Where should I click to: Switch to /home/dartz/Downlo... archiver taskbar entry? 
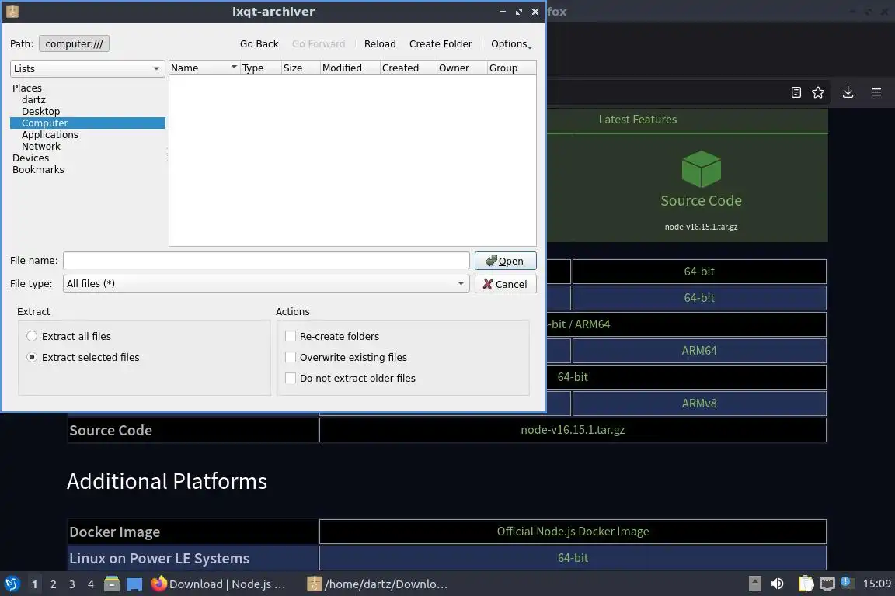click(378, 584)
